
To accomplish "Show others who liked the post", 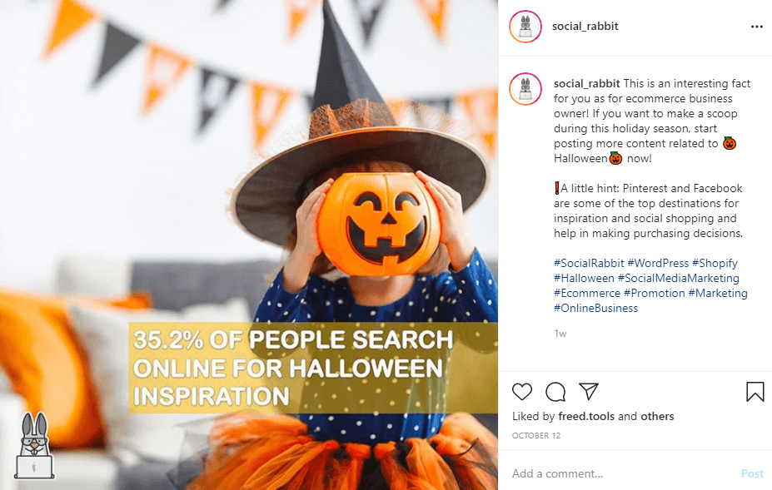I will click(657, 416).
